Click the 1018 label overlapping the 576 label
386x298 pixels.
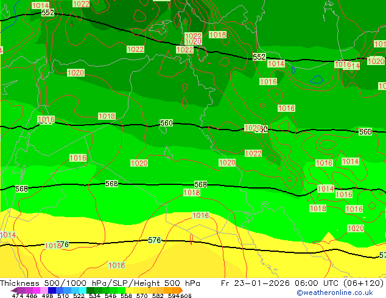[x=53, y=246]
